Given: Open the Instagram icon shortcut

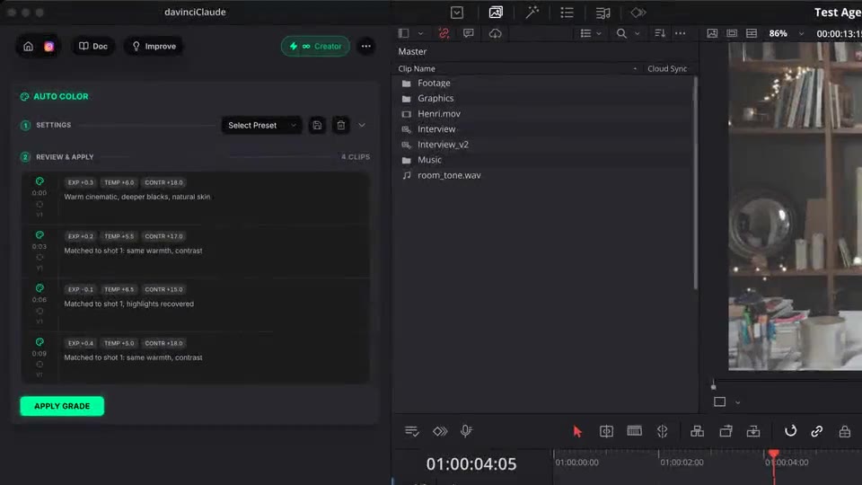Looking at the screenshot, I should click(48, 46).
